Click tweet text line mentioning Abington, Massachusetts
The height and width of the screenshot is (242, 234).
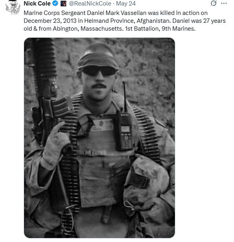[x=110, y=29]
